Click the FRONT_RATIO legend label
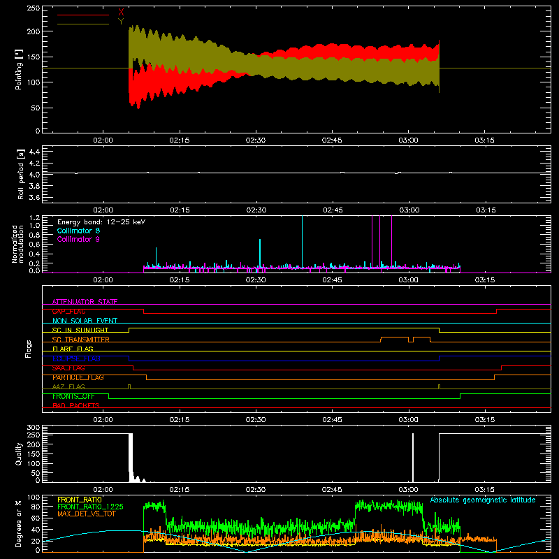The height and width of the screenshot is (559, 559). point(80,500)
